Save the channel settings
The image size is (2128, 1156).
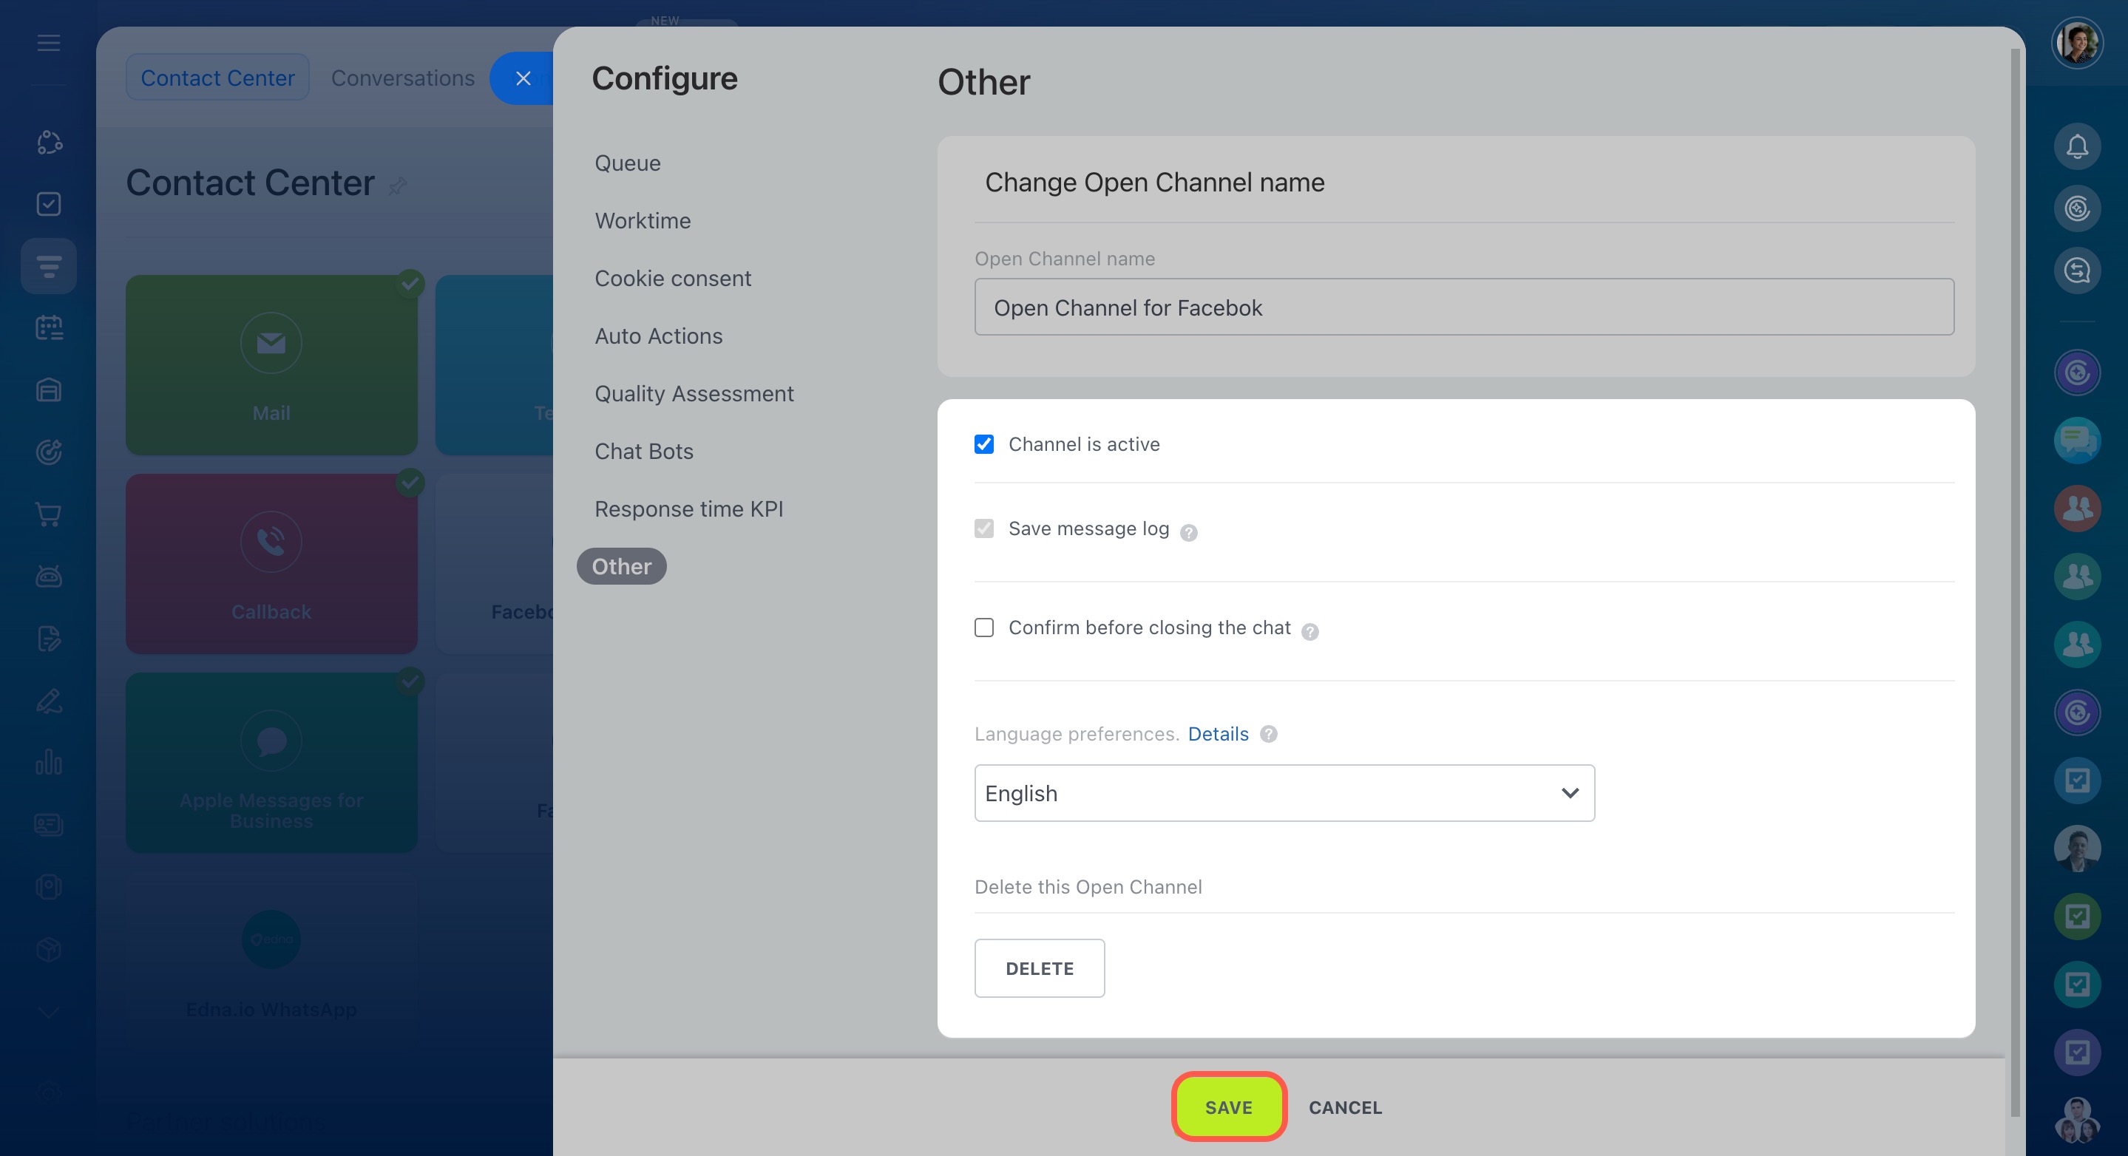tap(1228, 1107)
